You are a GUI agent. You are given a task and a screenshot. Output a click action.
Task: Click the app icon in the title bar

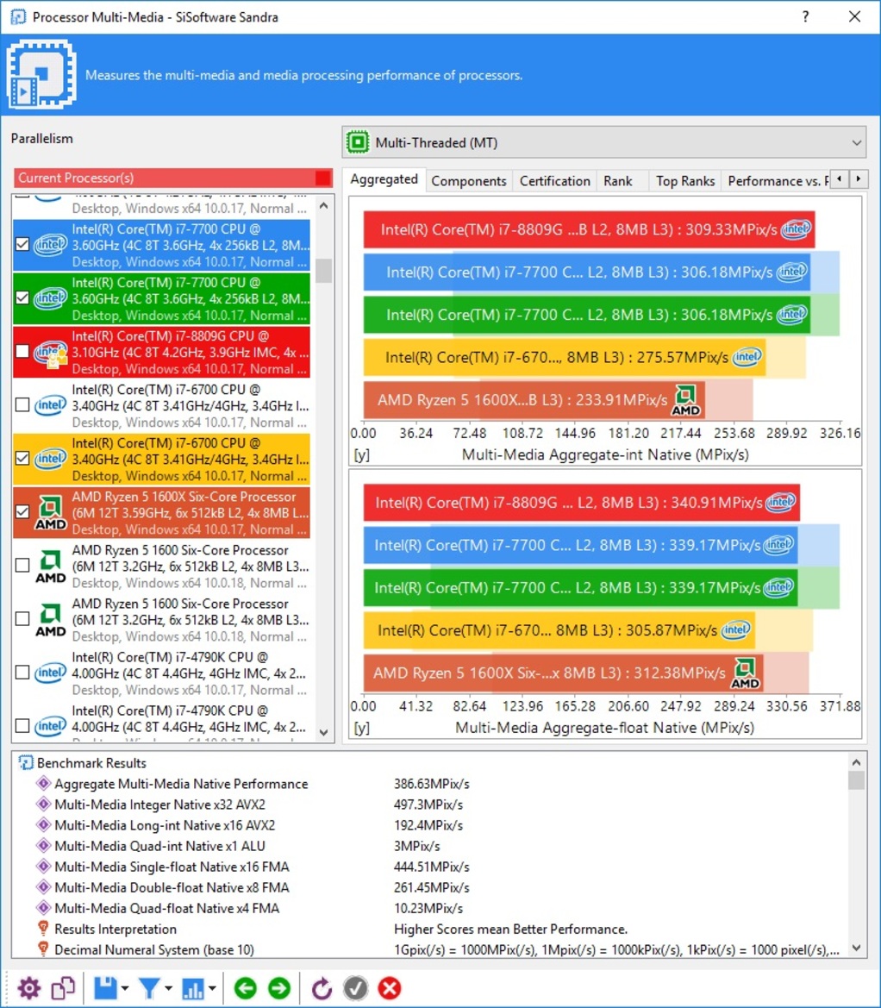(18, 16)
